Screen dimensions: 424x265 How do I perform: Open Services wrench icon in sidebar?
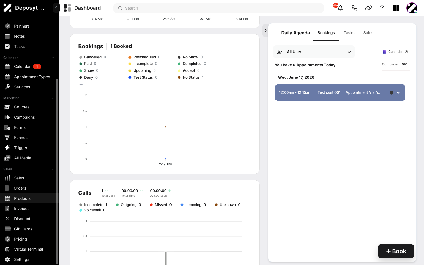[7, 87]
